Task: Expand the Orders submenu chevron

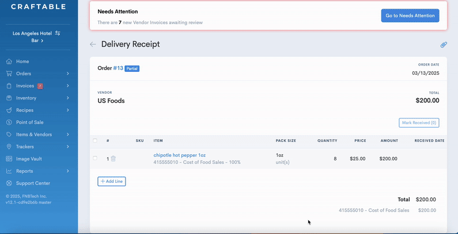Action: tap(67, 74)
